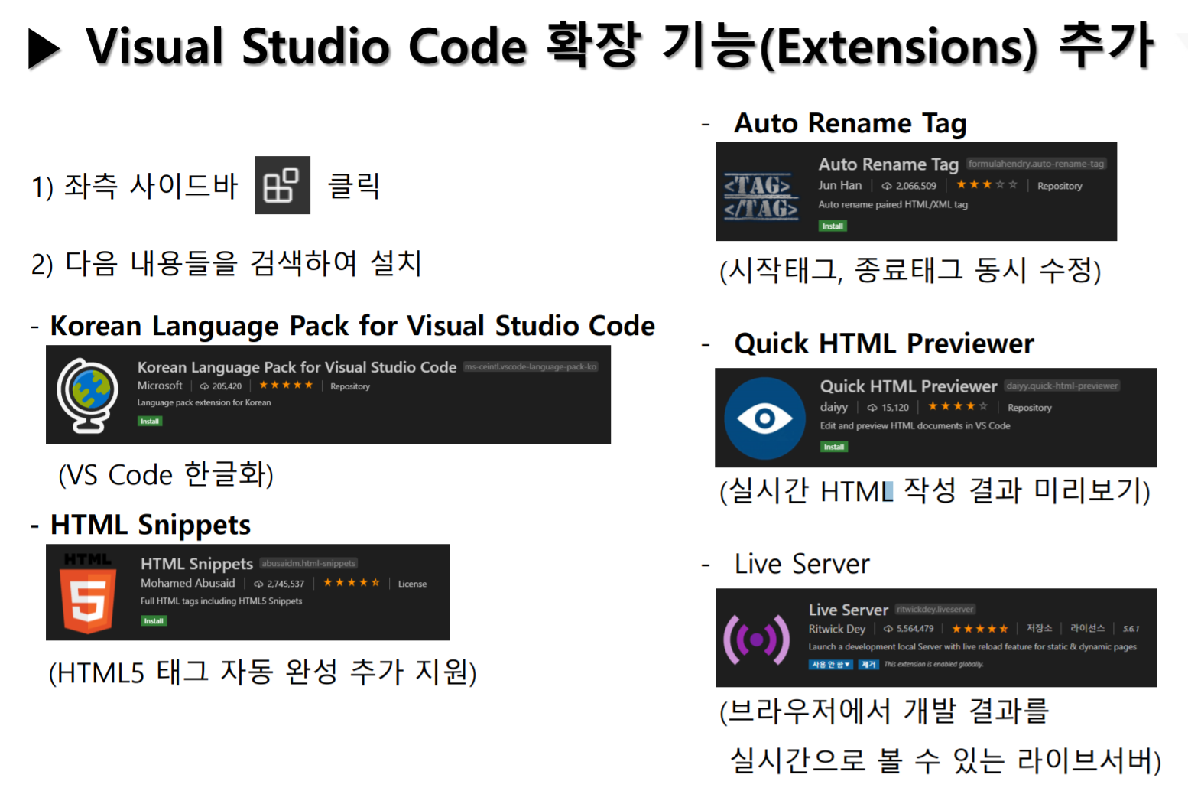
Task: Click 'Full HTML tags including HTML5 Snippets' description
Action: pos(222,601)
